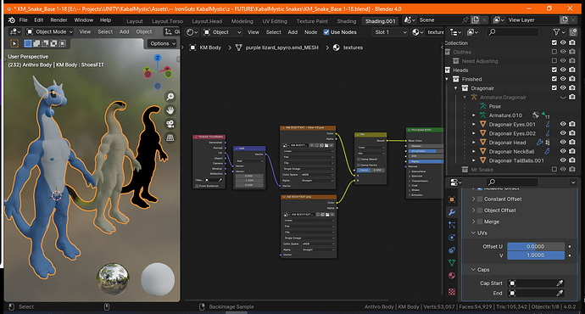585x314 pixels.
Task: Enable the Object Offset checkbox
Action: (x=480, y=210)
